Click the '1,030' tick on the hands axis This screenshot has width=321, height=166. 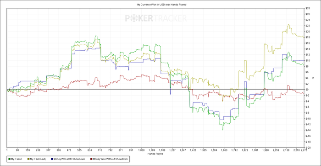point(141,150)
